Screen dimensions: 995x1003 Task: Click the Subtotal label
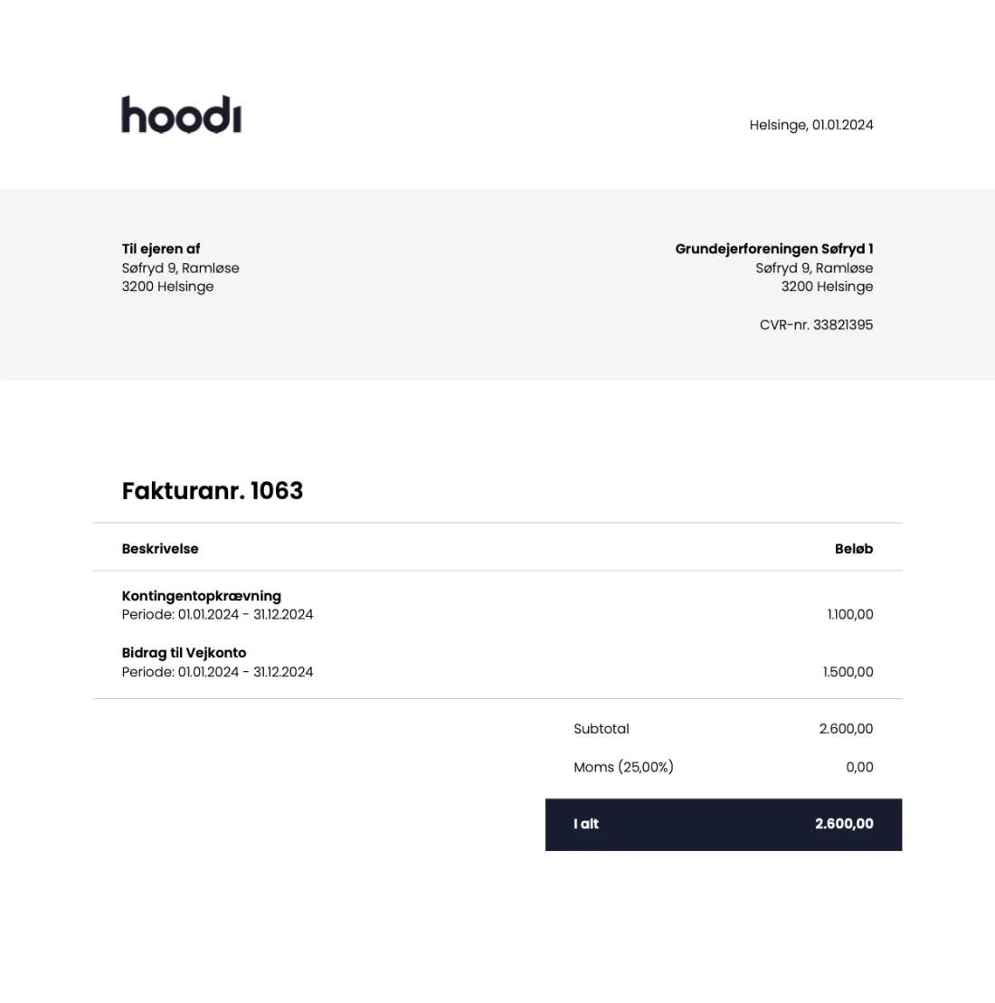coord(601,729)
